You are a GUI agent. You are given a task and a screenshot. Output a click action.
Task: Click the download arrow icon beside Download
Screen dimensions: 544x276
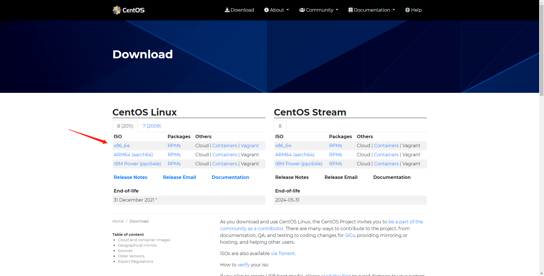(227, 10)
